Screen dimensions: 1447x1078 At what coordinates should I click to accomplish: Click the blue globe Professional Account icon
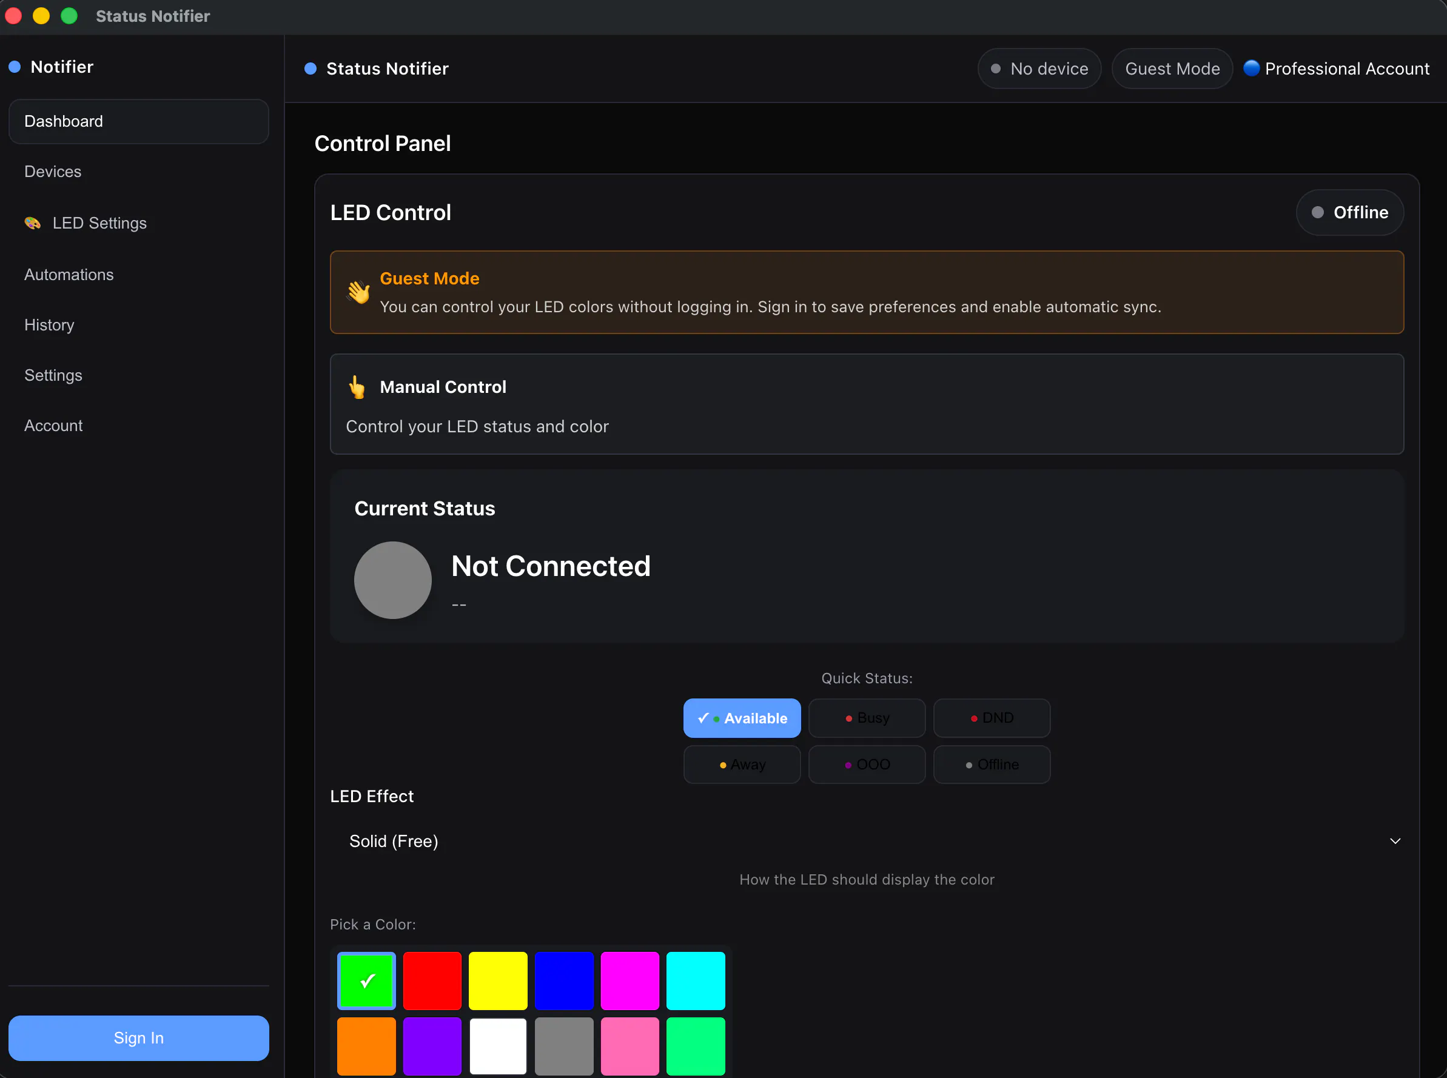[1251, 68]
